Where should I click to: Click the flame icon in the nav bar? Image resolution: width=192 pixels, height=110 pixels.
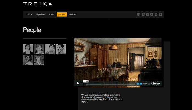tap(160, 14)
